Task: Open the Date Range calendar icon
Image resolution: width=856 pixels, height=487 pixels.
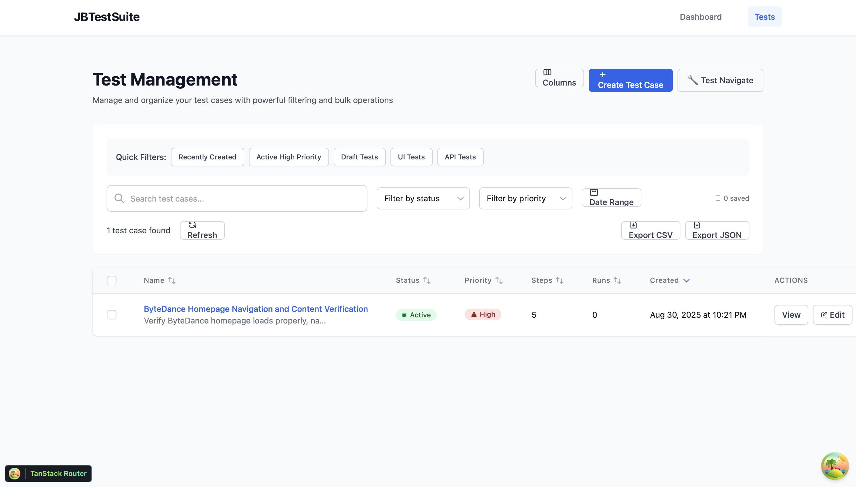Action: click(x=594, y=192)
